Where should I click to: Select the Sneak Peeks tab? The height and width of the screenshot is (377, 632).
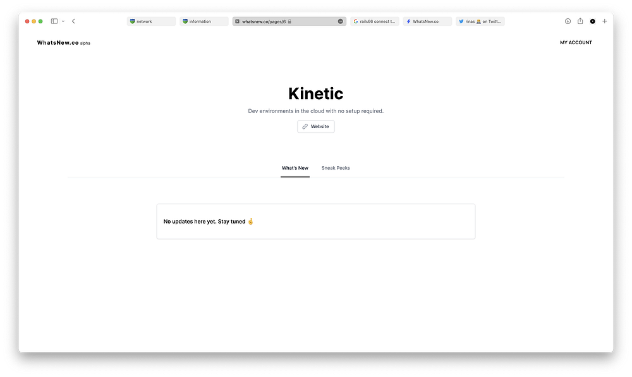(x=336, y=169)
